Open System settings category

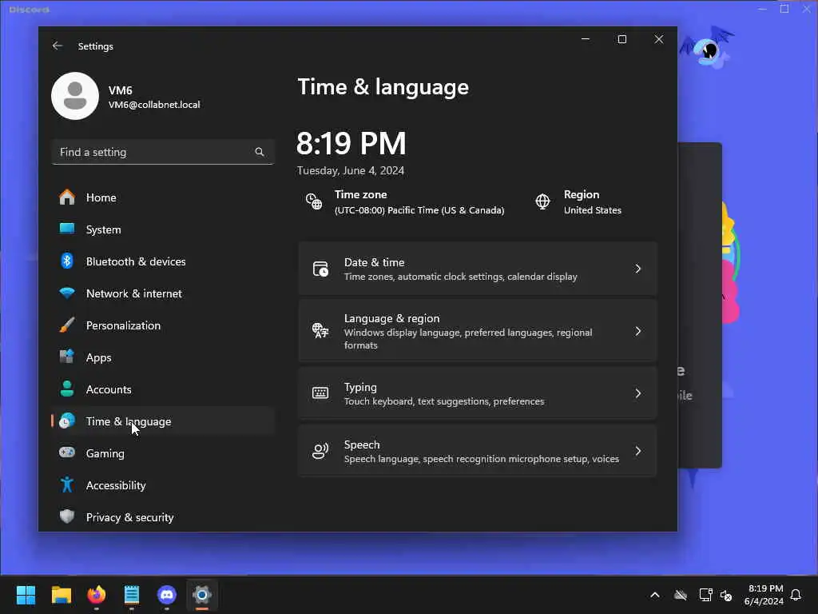pos(163,229)
